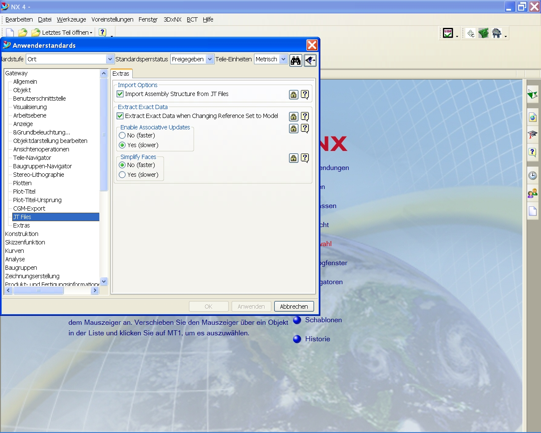Image resolution: width=541 pixels, height=433 pixels.
Task: Select 'Benutzerschnittstelle' tree item
Action: pos(39,99)
